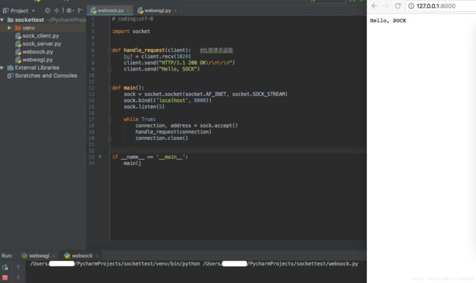
Task: Expand External Libraries node
Action: [x=2, y=67]
